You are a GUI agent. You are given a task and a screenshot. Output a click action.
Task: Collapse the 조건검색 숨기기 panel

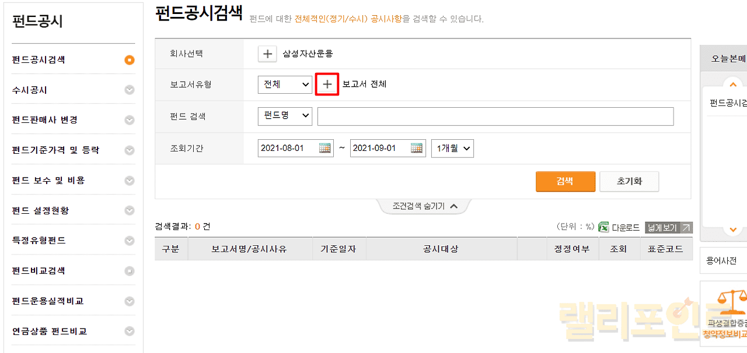tap(424, 206)
